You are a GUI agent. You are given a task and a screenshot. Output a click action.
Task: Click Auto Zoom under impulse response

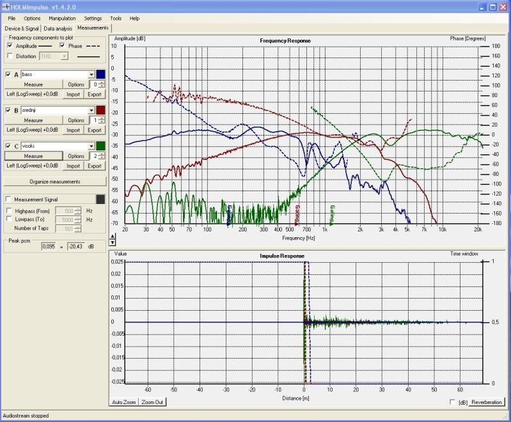pyautogui.click(x=124, y=402)
